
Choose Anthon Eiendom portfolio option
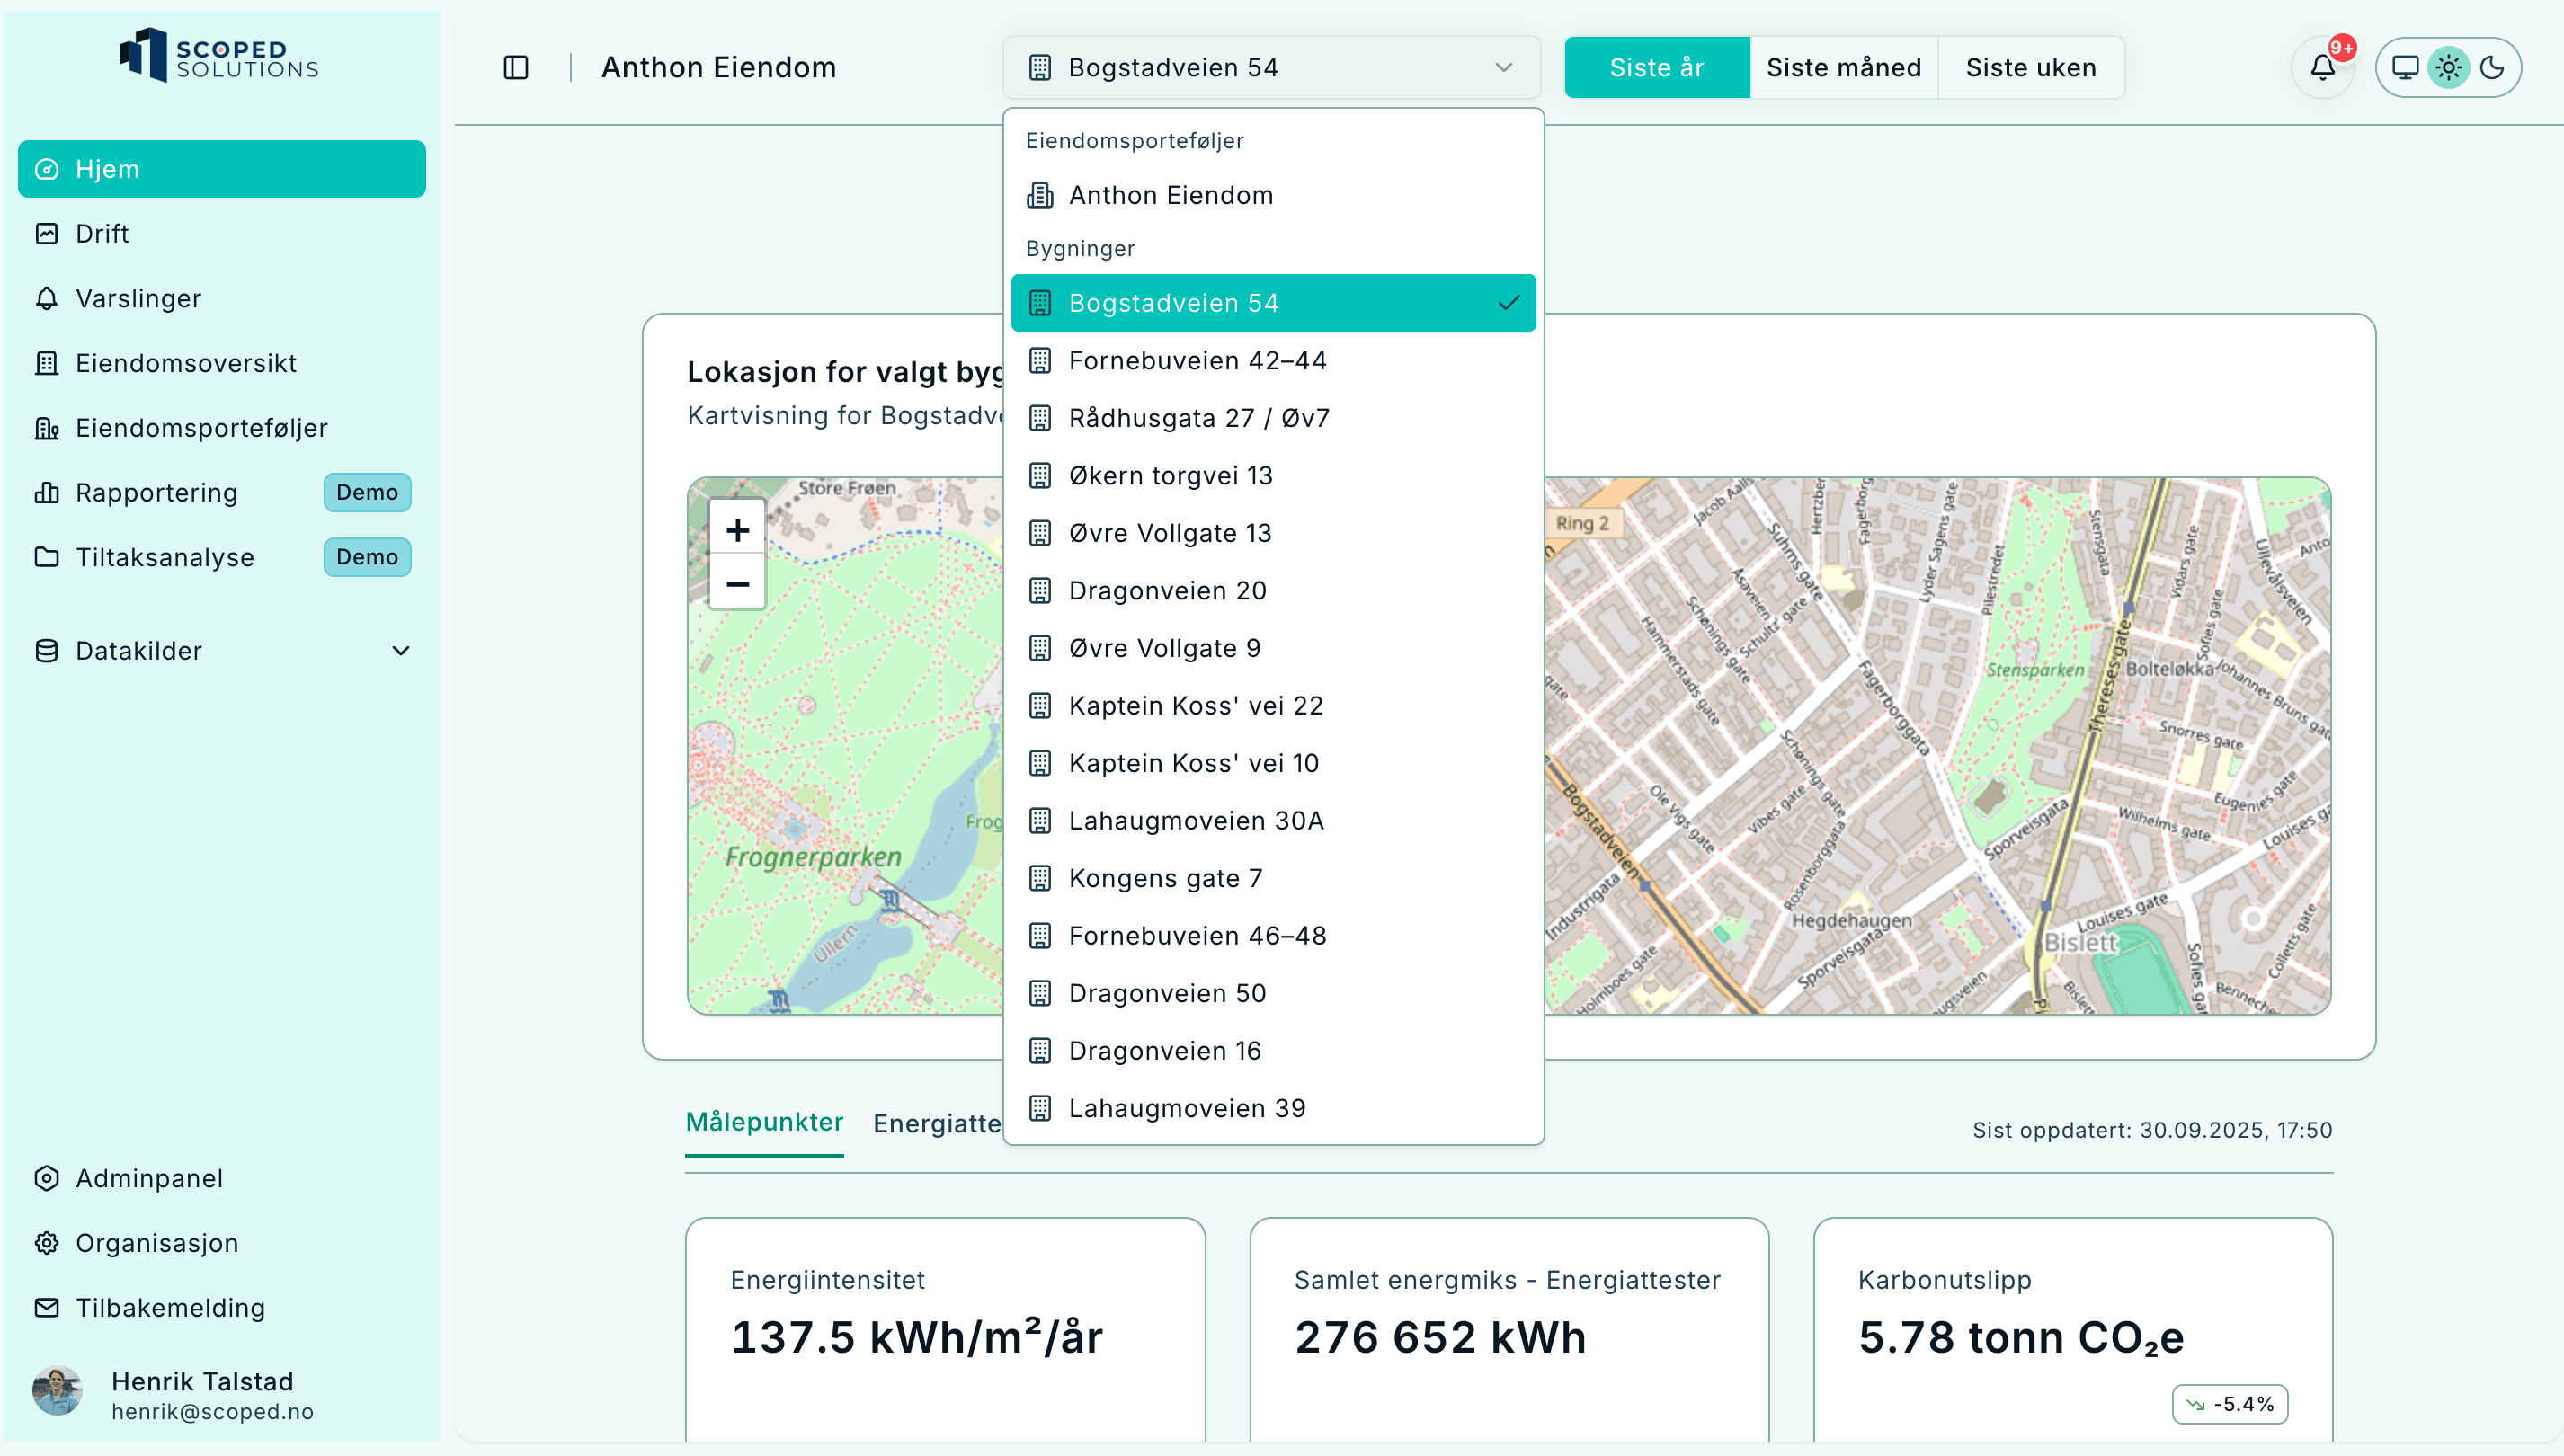1170,195
